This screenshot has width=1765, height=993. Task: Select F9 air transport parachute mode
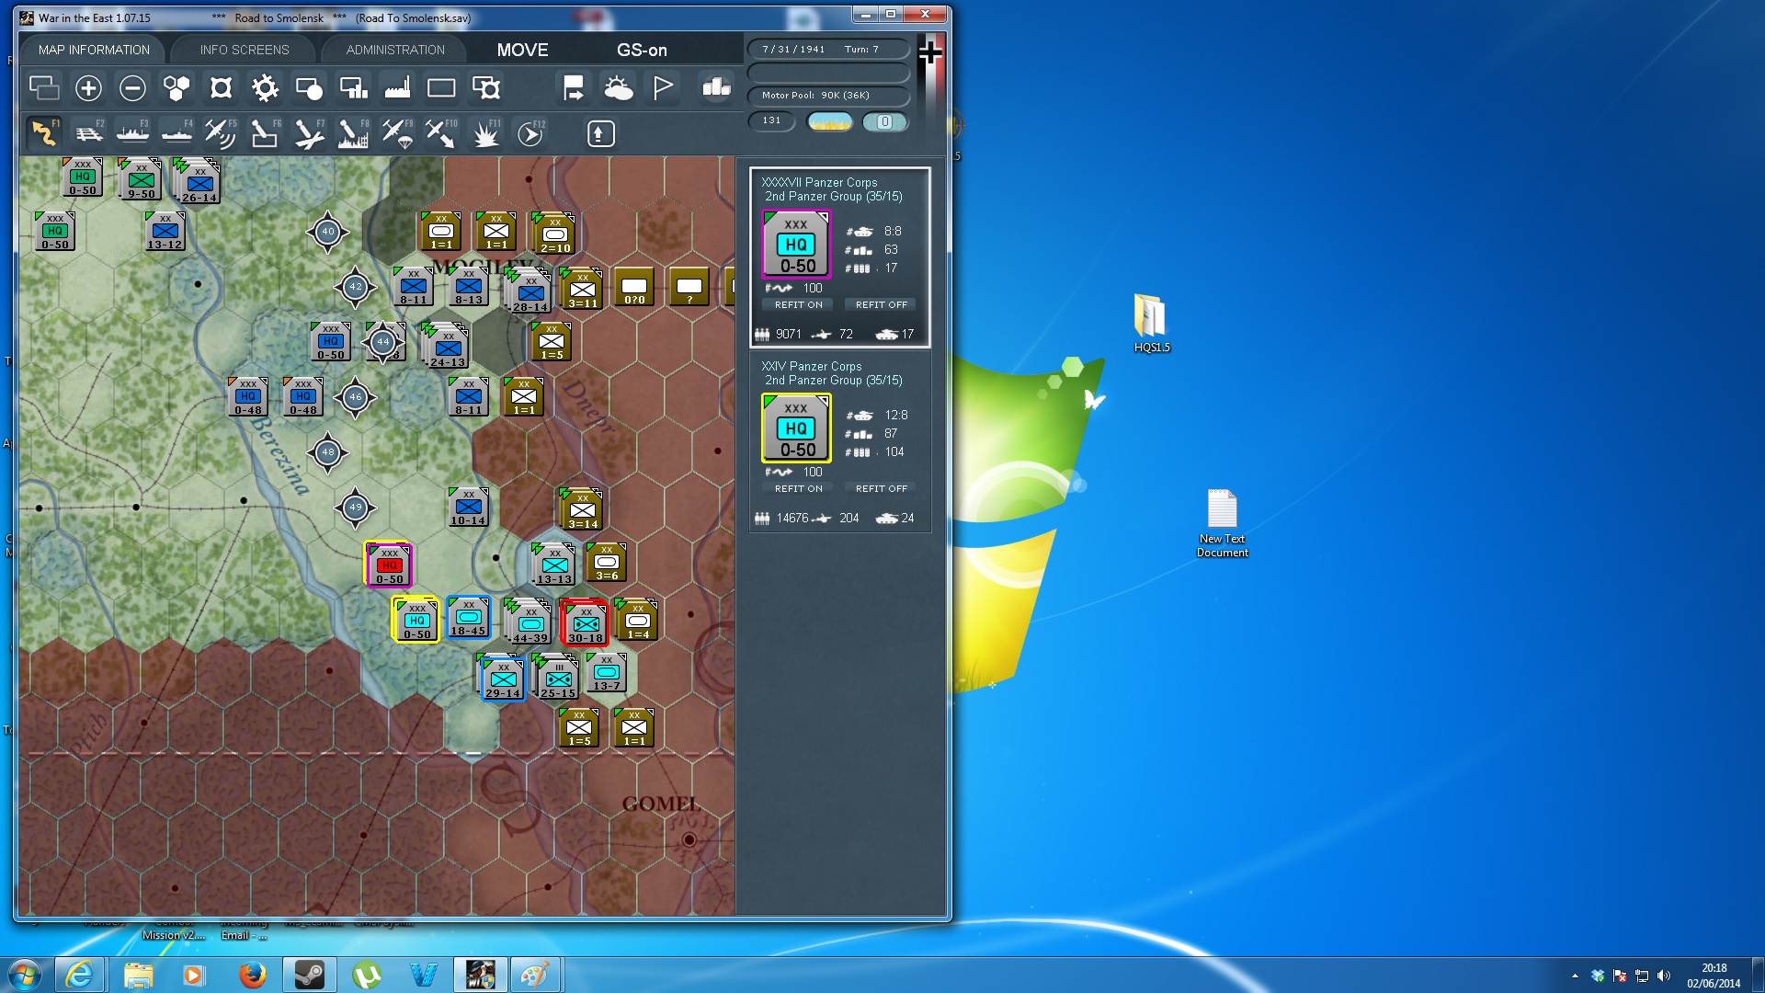[x=397, y=134]
